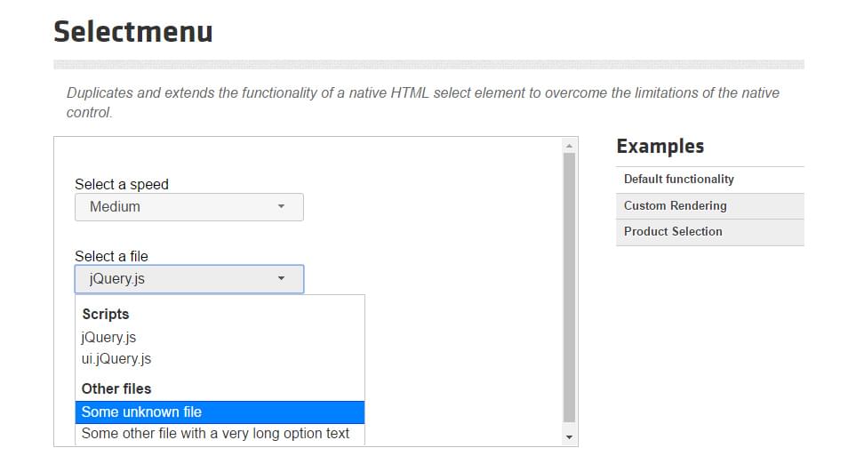This screenshot has width=864, height=464.
Task: Select the very long option text file
Action: (x=215, y=434)
